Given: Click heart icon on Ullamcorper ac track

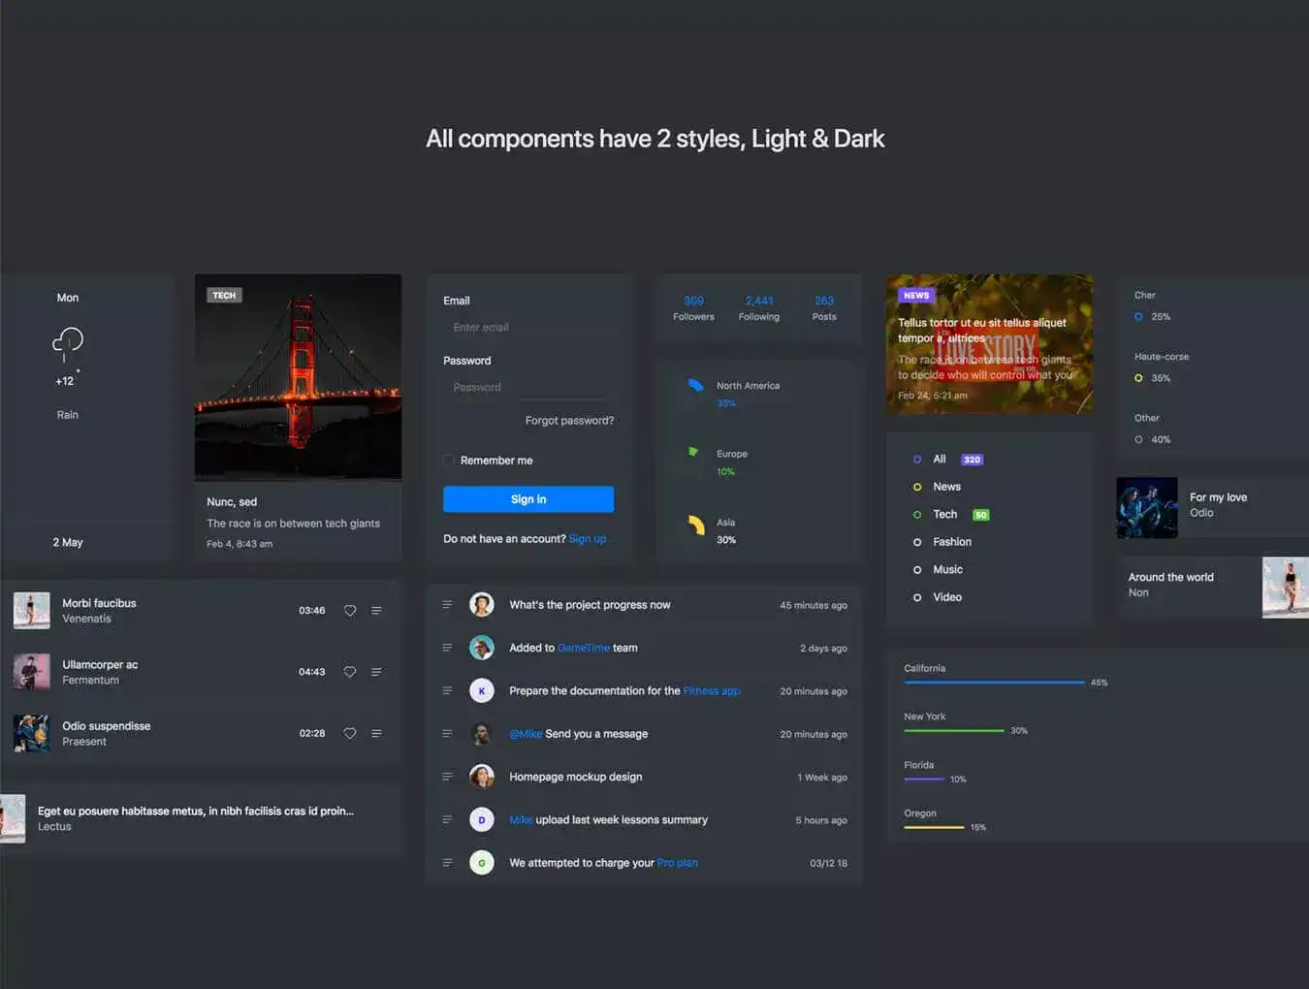Looking at the screenshot, I should click(x=350, y=672).
